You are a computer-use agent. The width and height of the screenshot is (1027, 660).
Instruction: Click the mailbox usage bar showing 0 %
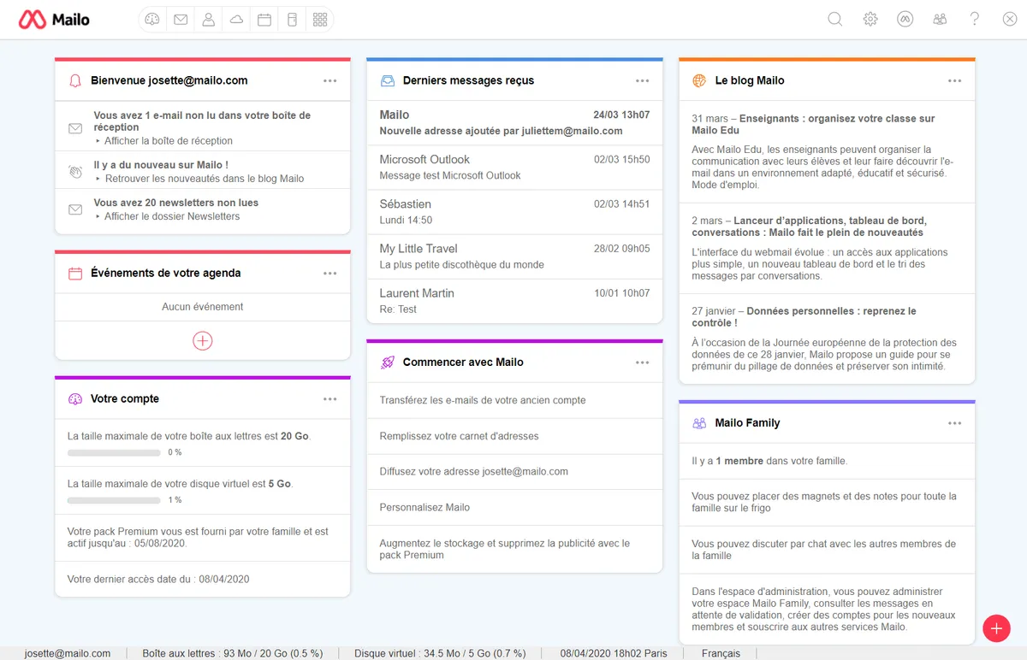click(114, 452)
